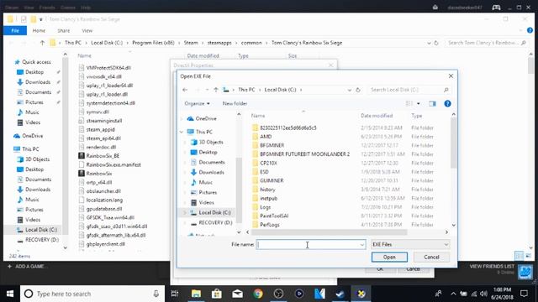This screenshot has width=538, height=302.
Task: Open View tab in Explorer ribbon
Action: click(x=87, y=30)
